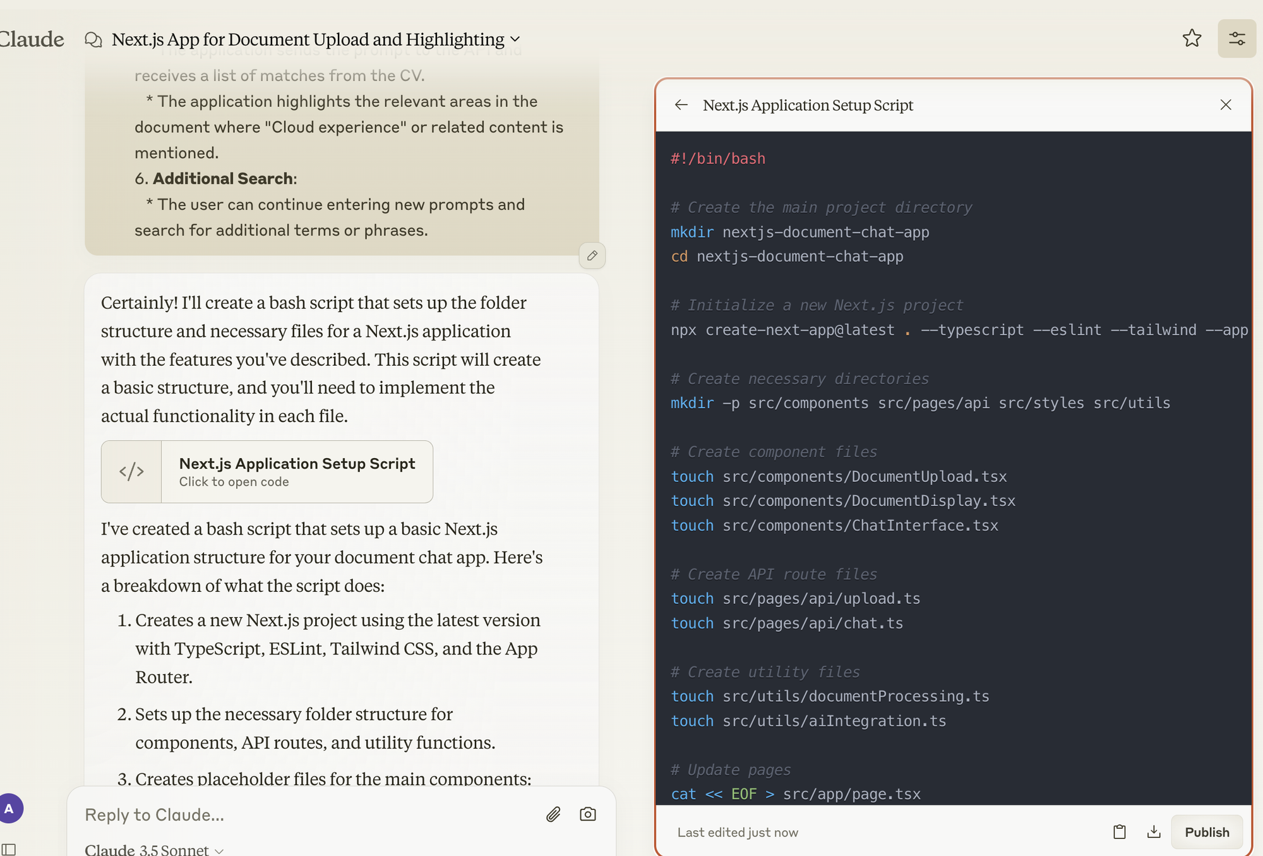This screenshot has height=856, width=1263.
Task: Click the purple user avatar A
Action: (9, 808)
